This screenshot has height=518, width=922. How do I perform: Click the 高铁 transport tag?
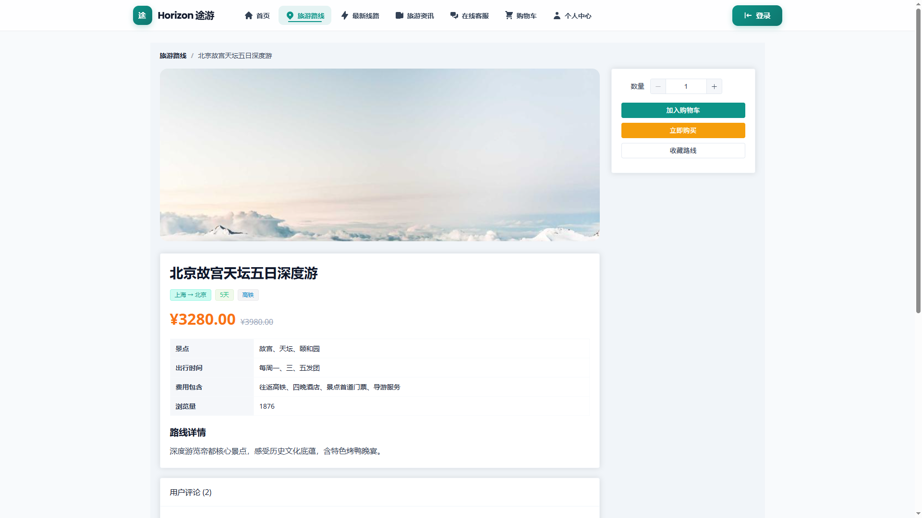[248, 295]
